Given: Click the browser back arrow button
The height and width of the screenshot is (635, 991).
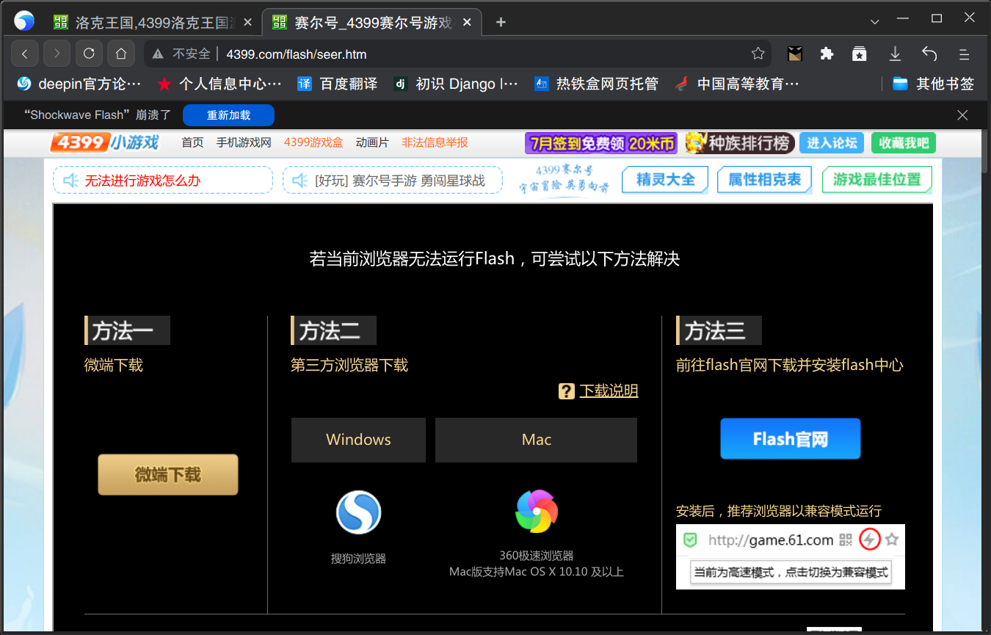Looking at the screenshot, I should tap(25, 54).
